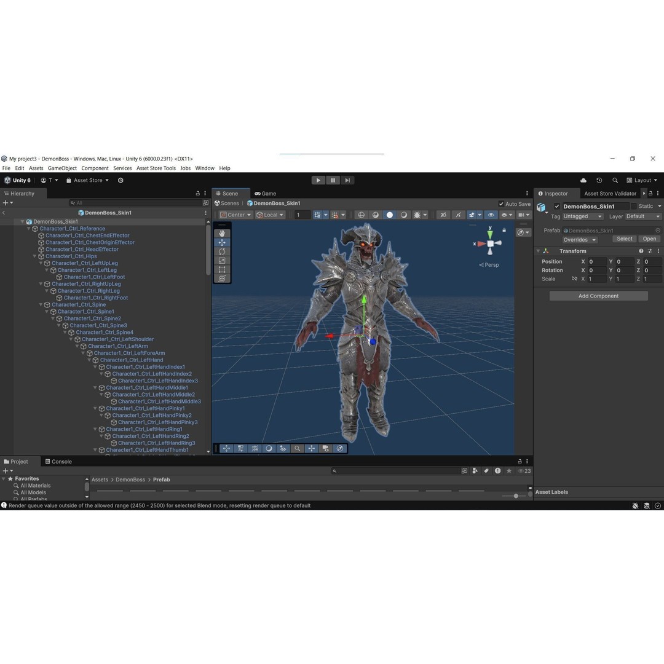This screenshot has width=664, height=664.
Task: Click the Position X input field
Action: pos(597,262)
